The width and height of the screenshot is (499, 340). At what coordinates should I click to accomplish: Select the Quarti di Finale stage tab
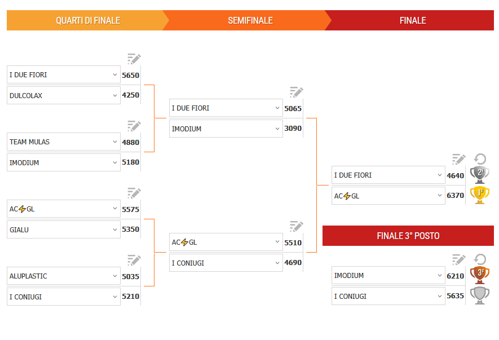click(x=87, y=20)
